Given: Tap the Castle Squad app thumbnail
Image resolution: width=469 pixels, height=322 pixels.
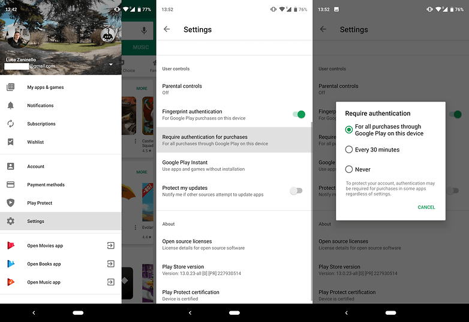Looking at the screenshot, I should tap(148, 115).
